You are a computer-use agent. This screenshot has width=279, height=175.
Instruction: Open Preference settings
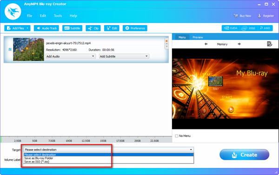135,28
